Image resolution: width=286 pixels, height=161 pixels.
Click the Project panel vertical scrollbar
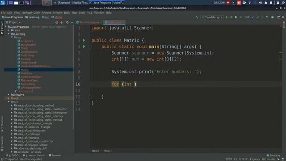(73, 76)
